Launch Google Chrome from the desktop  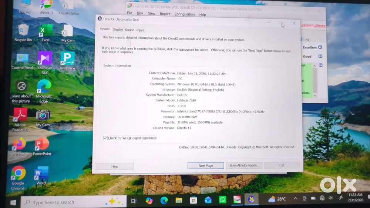18,178
